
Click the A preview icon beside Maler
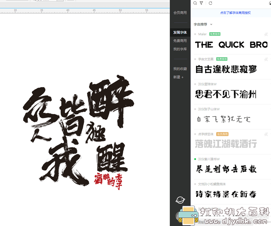click(x=266, y=35)
